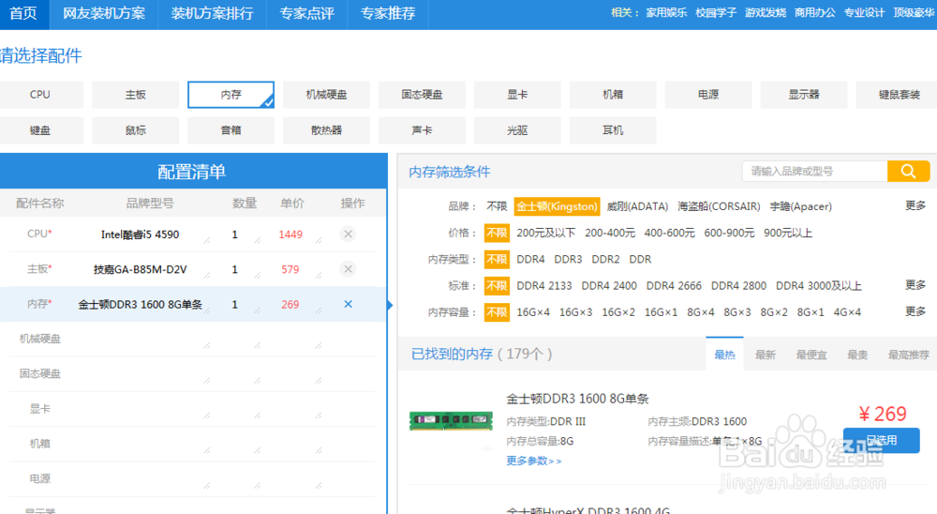Follow the 校园学子 related link
The image size is (937, 514).
716,12
